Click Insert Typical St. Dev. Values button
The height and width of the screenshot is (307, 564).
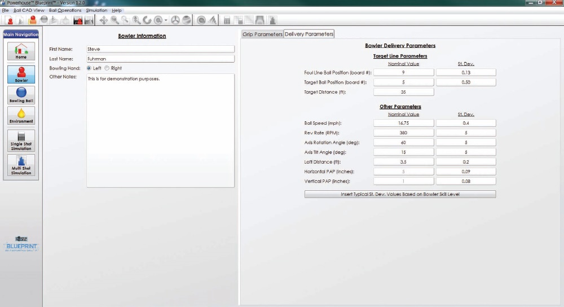pyautogui.click(x=400, y=194)
